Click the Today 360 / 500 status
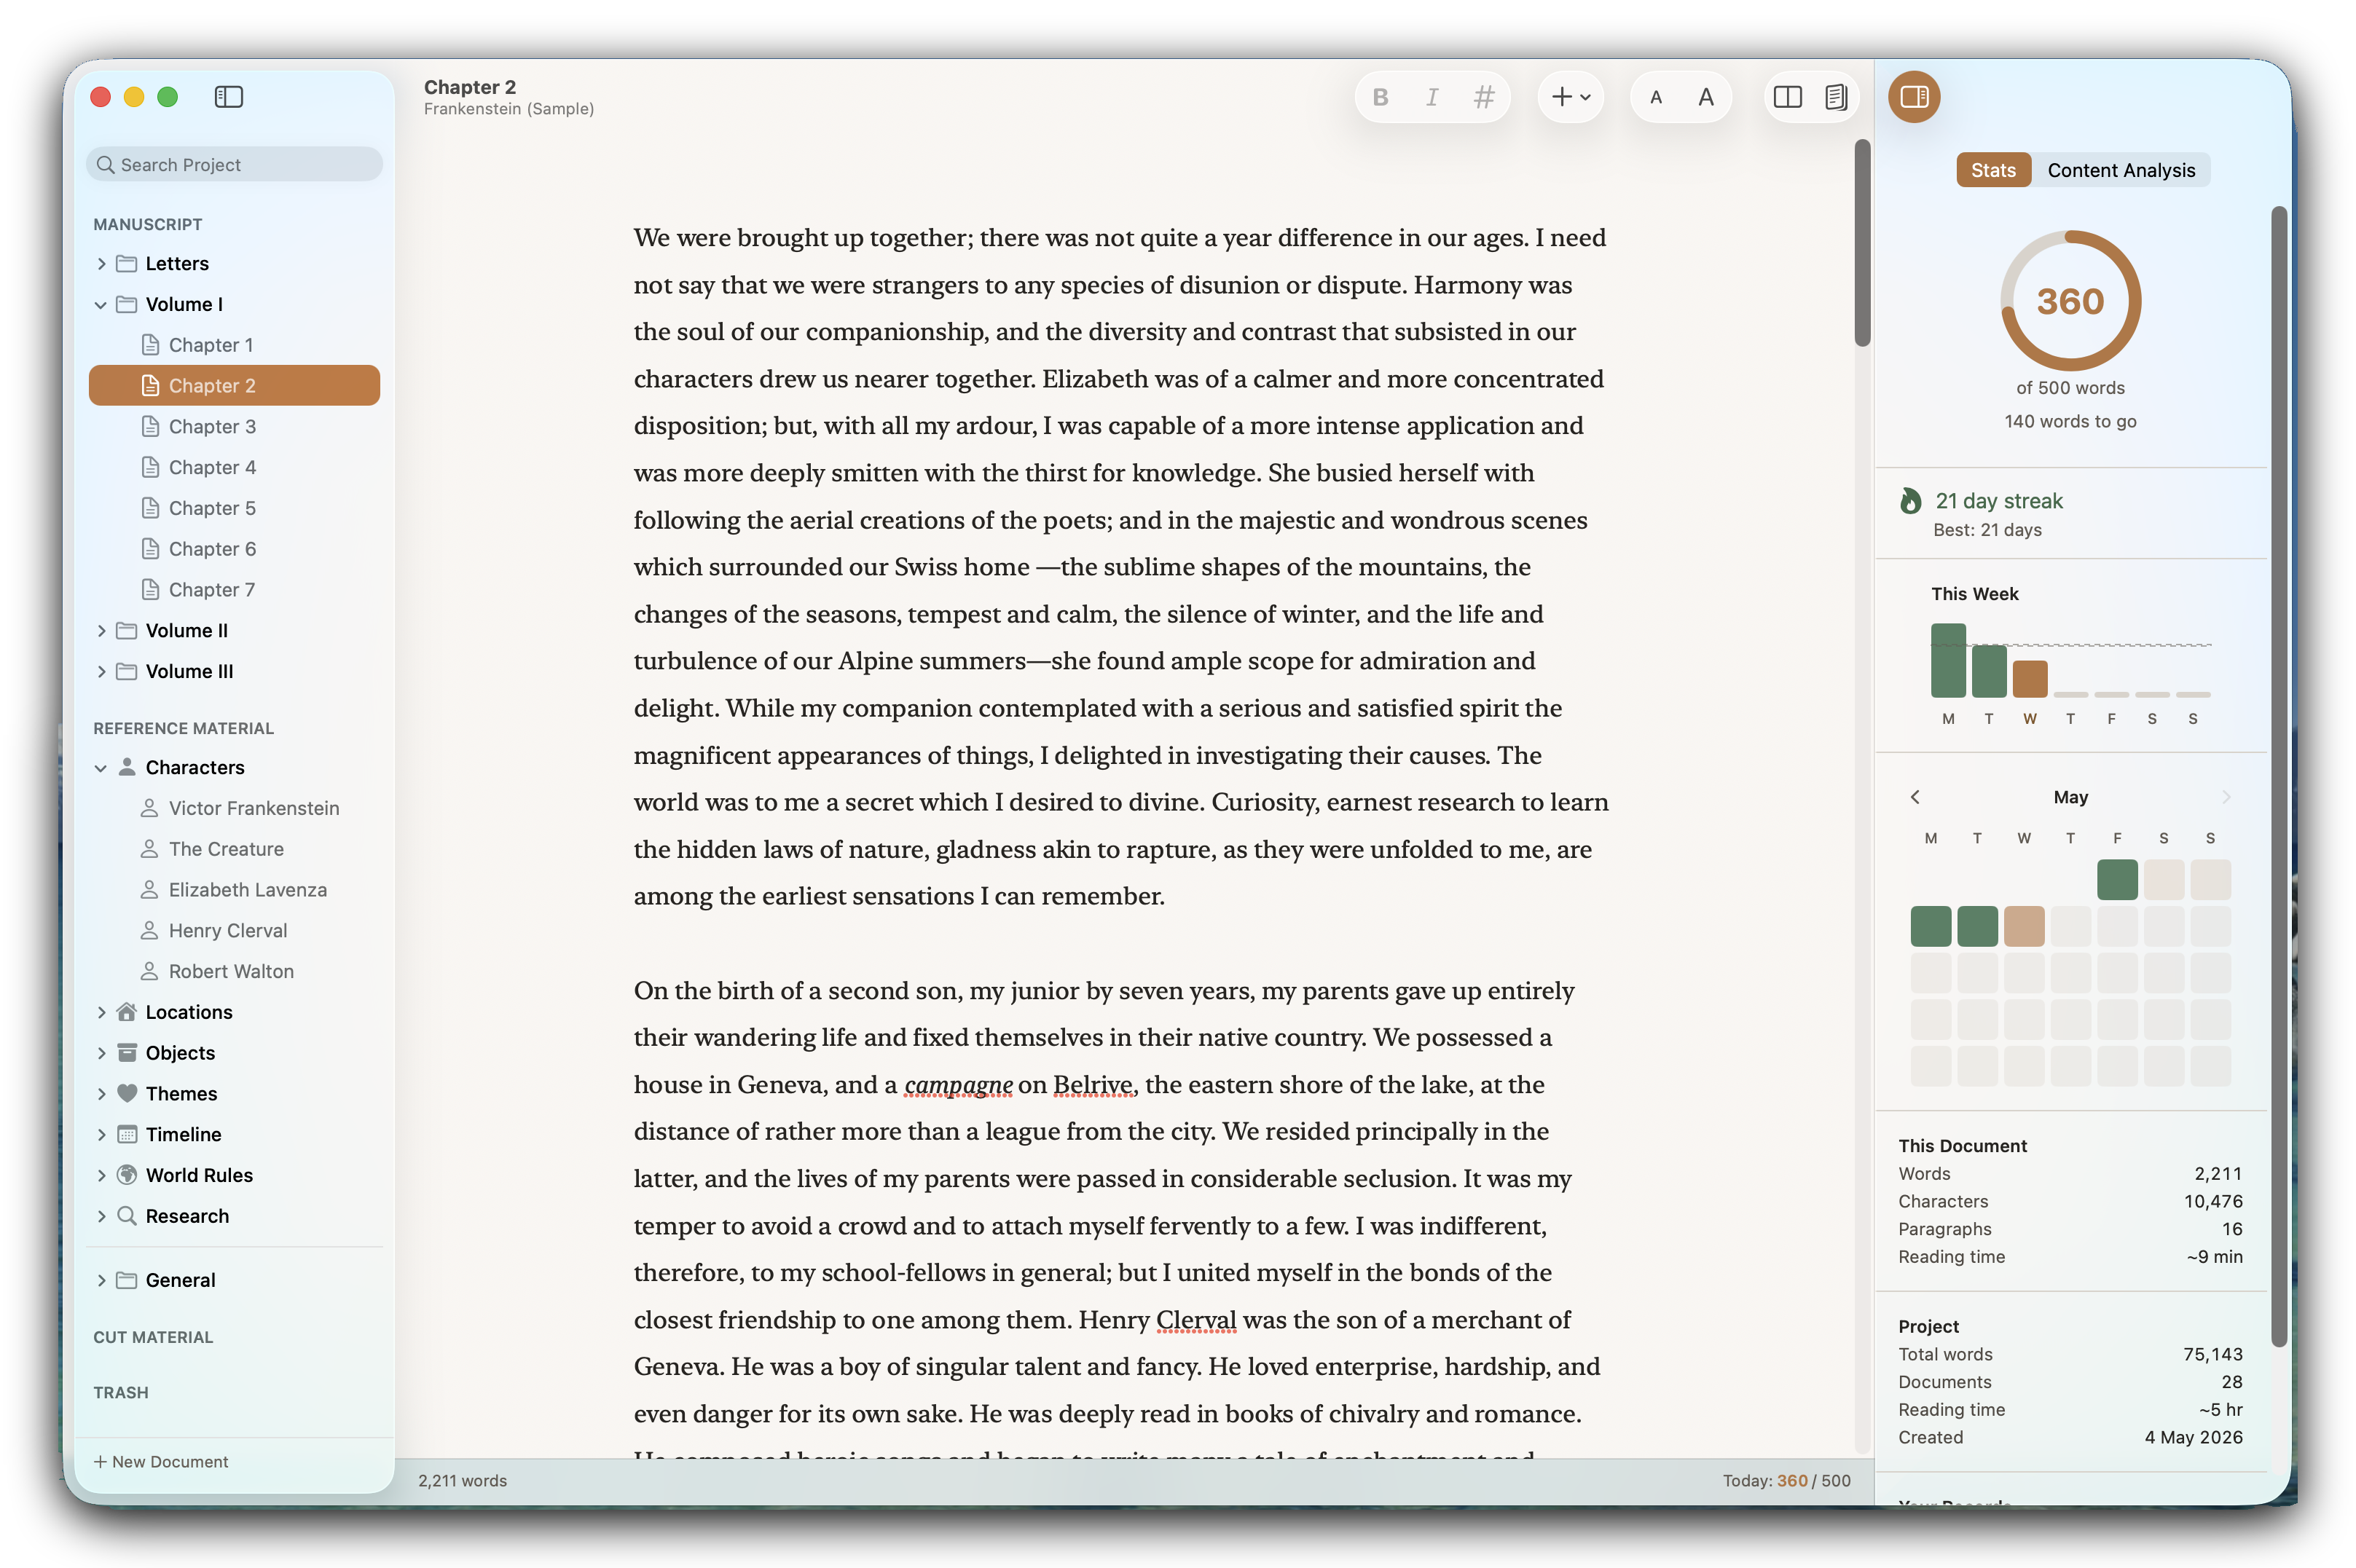 pos(1786,1481)
